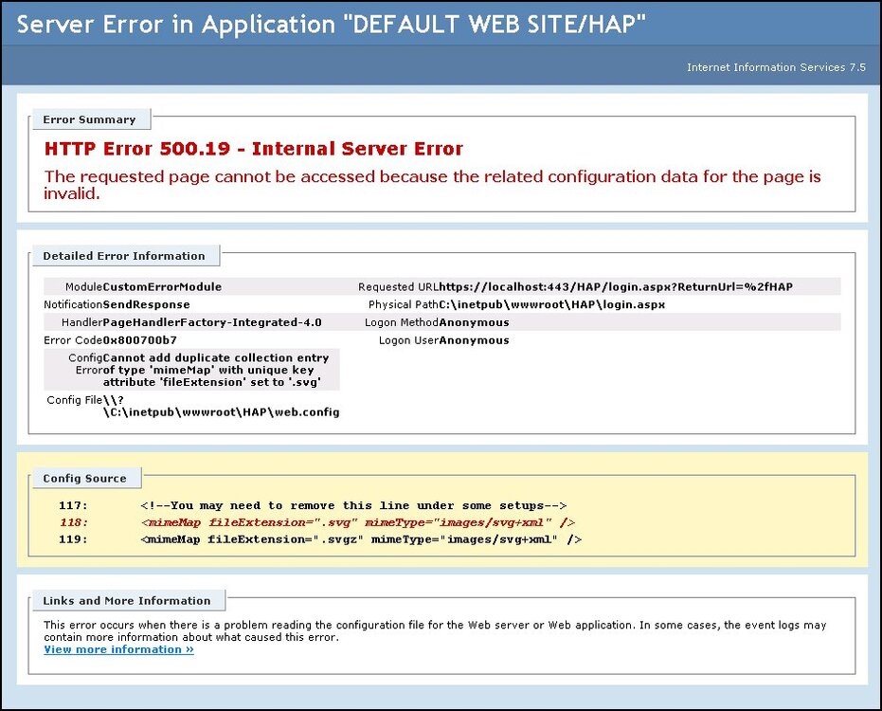
Task: Click the "View more information »" link
Action: click(x=117, y=649)
